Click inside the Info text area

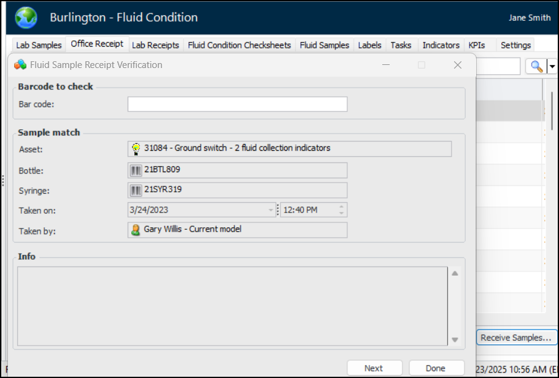click(233, 306)
